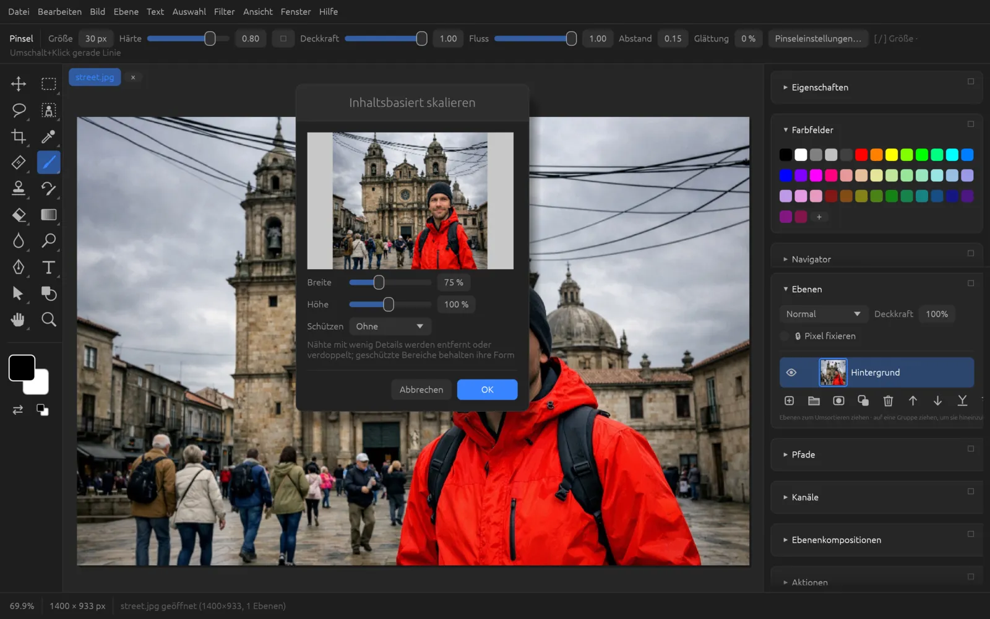
Task: Hide the Hintergrund layer visibility
Action: pyautogui.click(x=791, y=373)
